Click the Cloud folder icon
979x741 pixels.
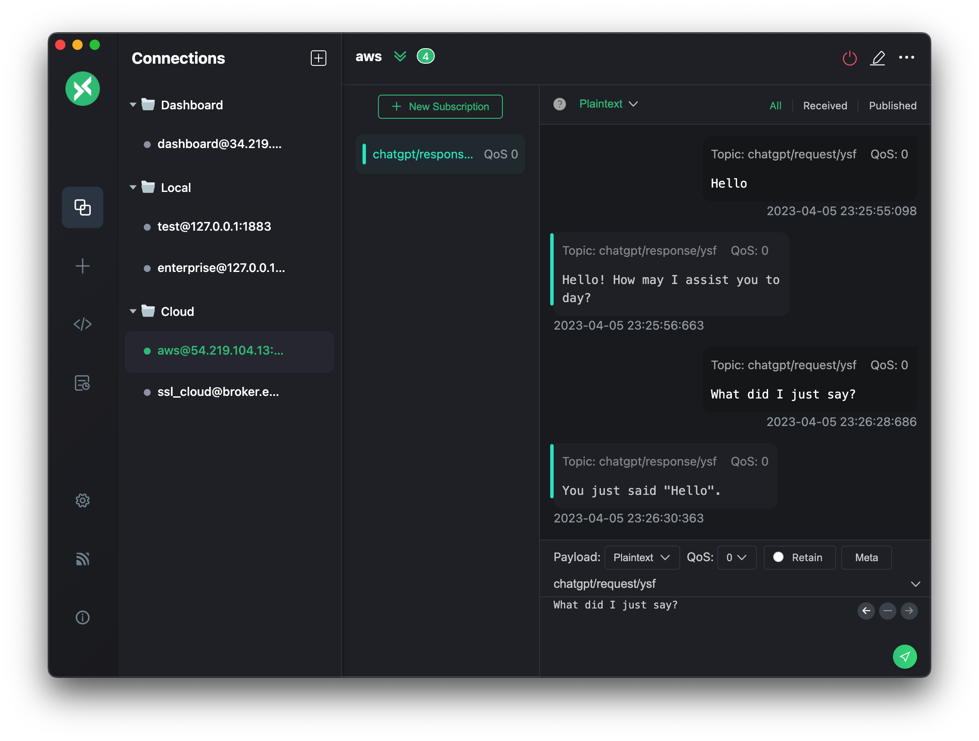[148, 311]
